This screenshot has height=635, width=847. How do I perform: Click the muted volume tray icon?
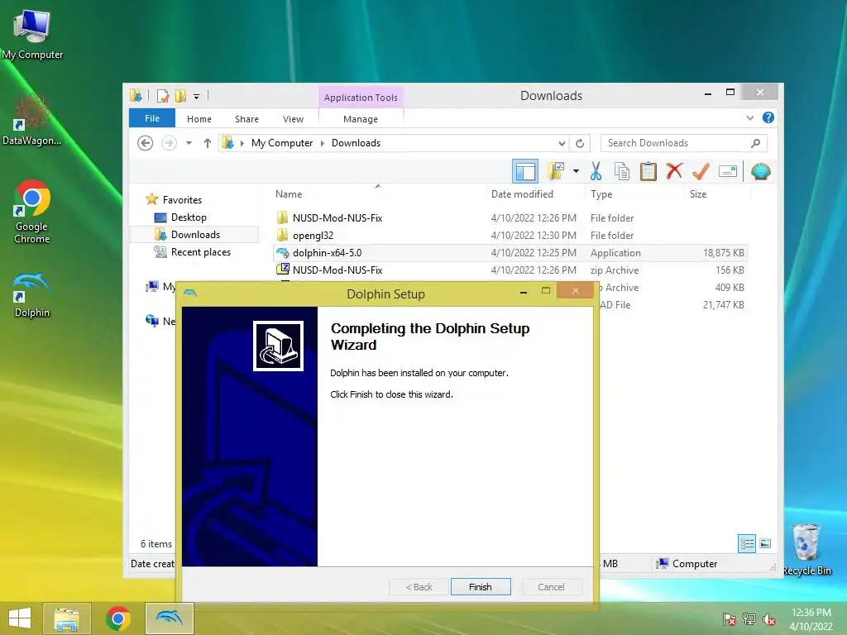[x=769, y=619]
